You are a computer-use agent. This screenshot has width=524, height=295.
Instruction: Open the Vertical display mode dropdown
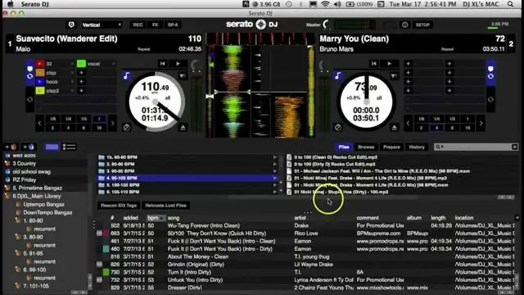click(102, 25)
